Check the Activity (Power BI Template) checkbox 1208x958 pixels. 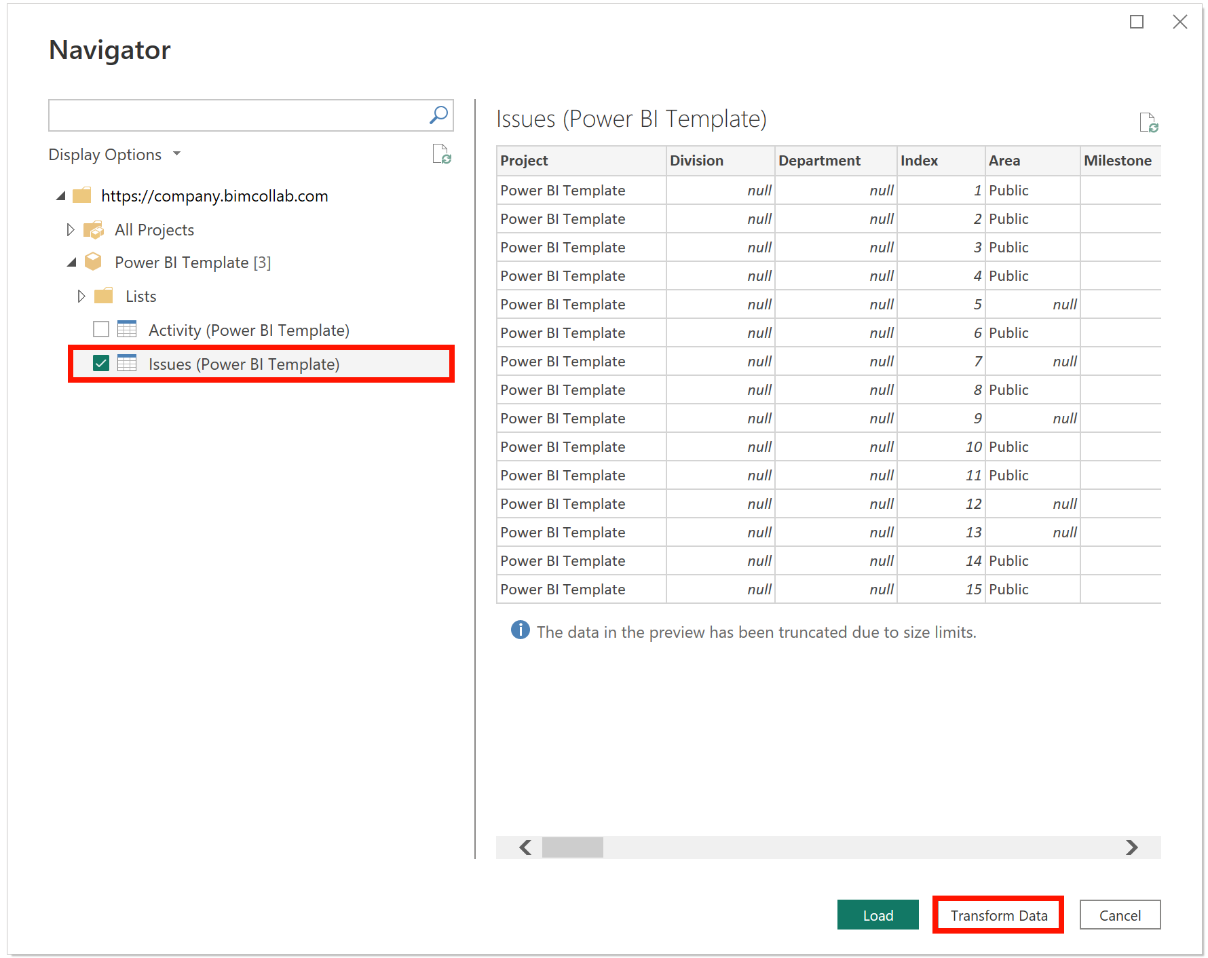click(101, 329)
